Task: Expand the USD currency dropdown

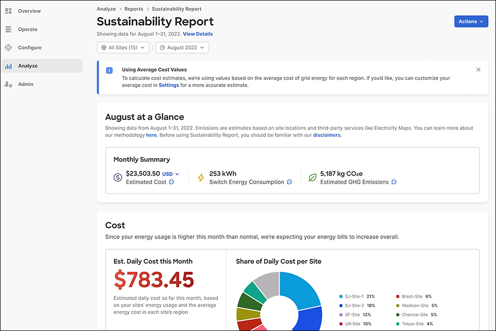Action: (171, 174)
